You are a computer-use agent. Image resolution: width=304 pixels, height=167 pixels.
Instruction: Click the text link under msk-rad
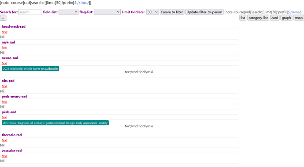coord(4,48)
